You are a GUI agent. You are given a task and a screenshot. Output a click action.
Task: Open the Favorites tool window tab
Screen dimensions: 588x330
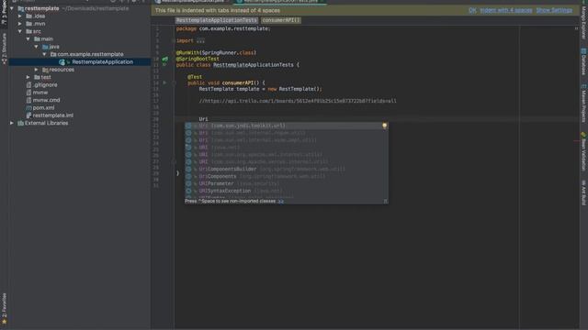coord(4,308)
